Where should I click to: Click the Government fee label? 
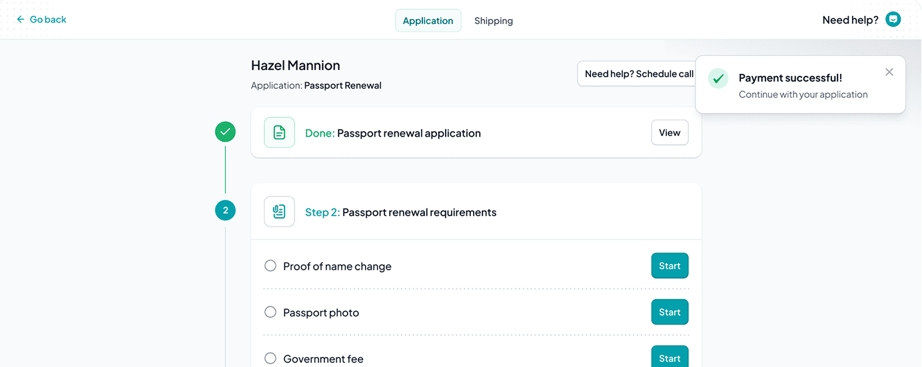point(323,359)
